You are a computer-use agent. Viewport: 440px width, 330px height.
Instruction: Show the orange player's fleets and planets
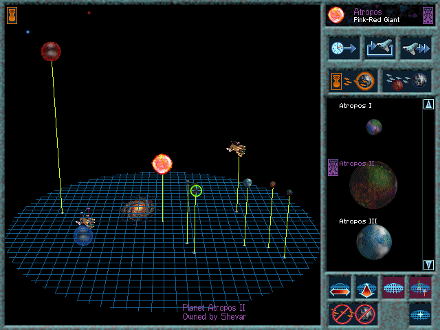coord(353,81)
